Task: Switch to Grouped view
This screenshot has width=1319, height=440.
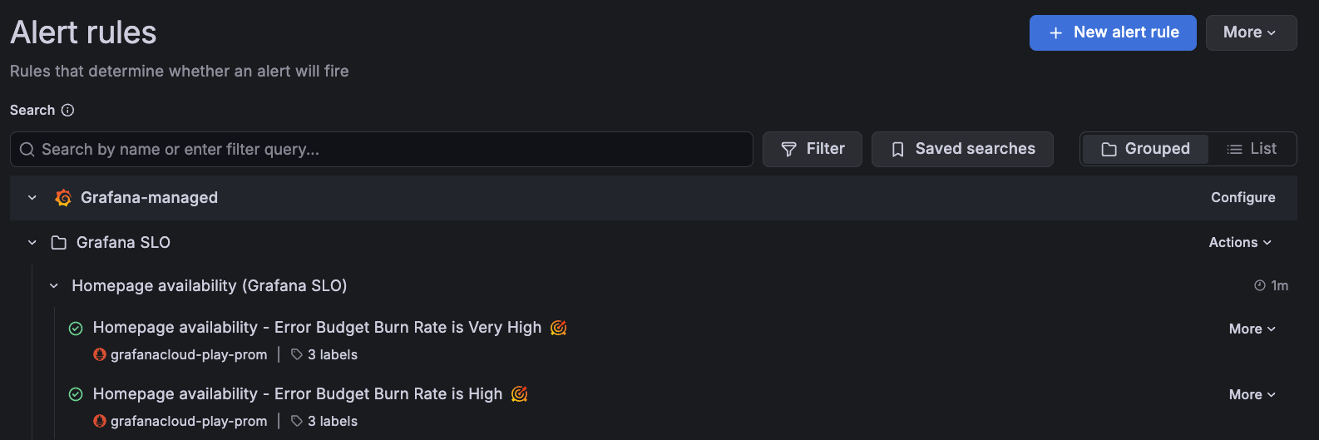Action: [x=1145, y=149]
